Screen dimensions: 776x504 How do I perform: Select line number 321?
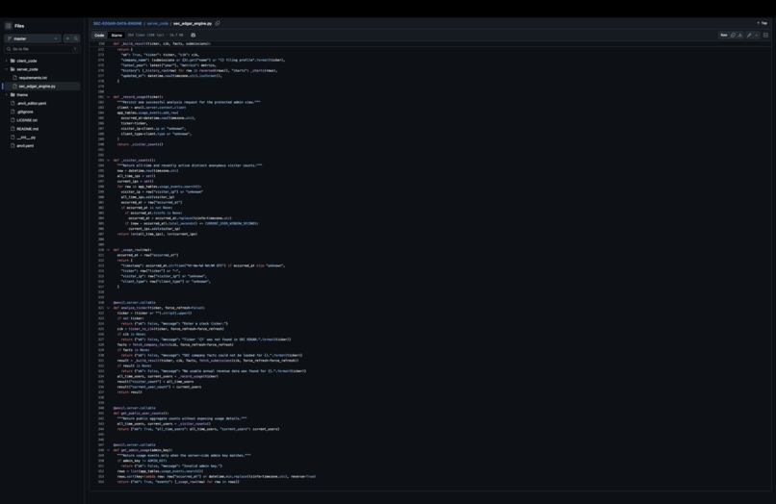click(x=101, y=308)
